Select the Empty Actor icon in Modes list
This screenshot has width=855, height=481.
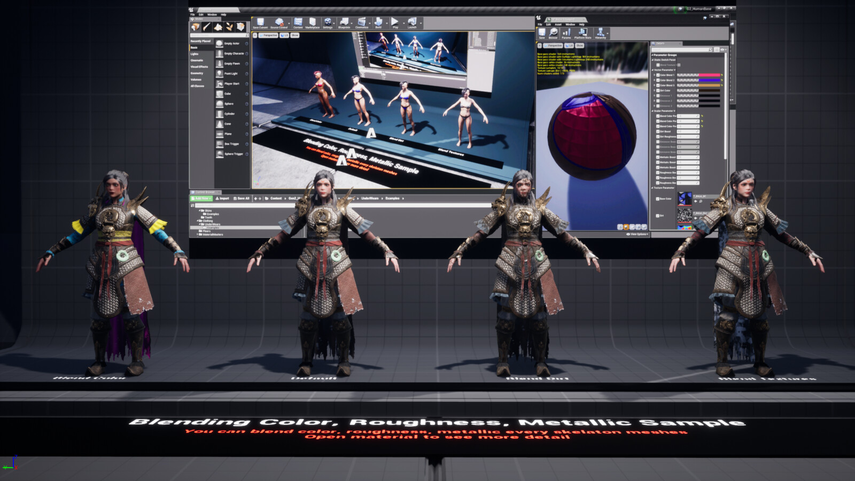click(220, 43)
